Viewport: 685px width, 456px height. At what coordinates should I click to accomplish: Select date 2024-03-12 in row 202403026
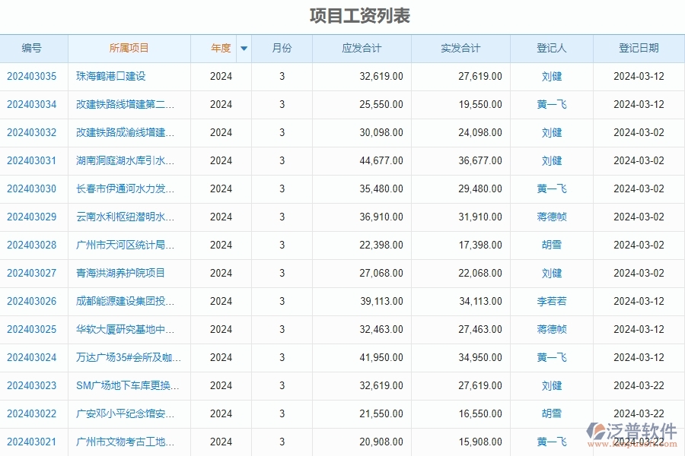point(639,301)
